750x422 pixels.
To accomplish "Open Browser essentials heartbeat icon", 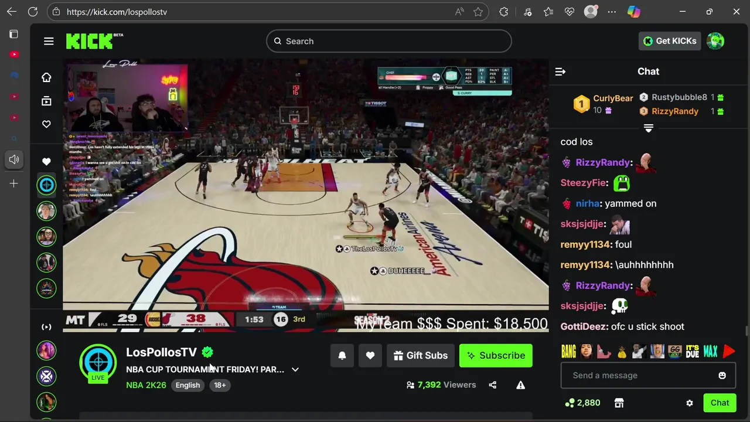I will pyautogui.click(x=570, y=12).
